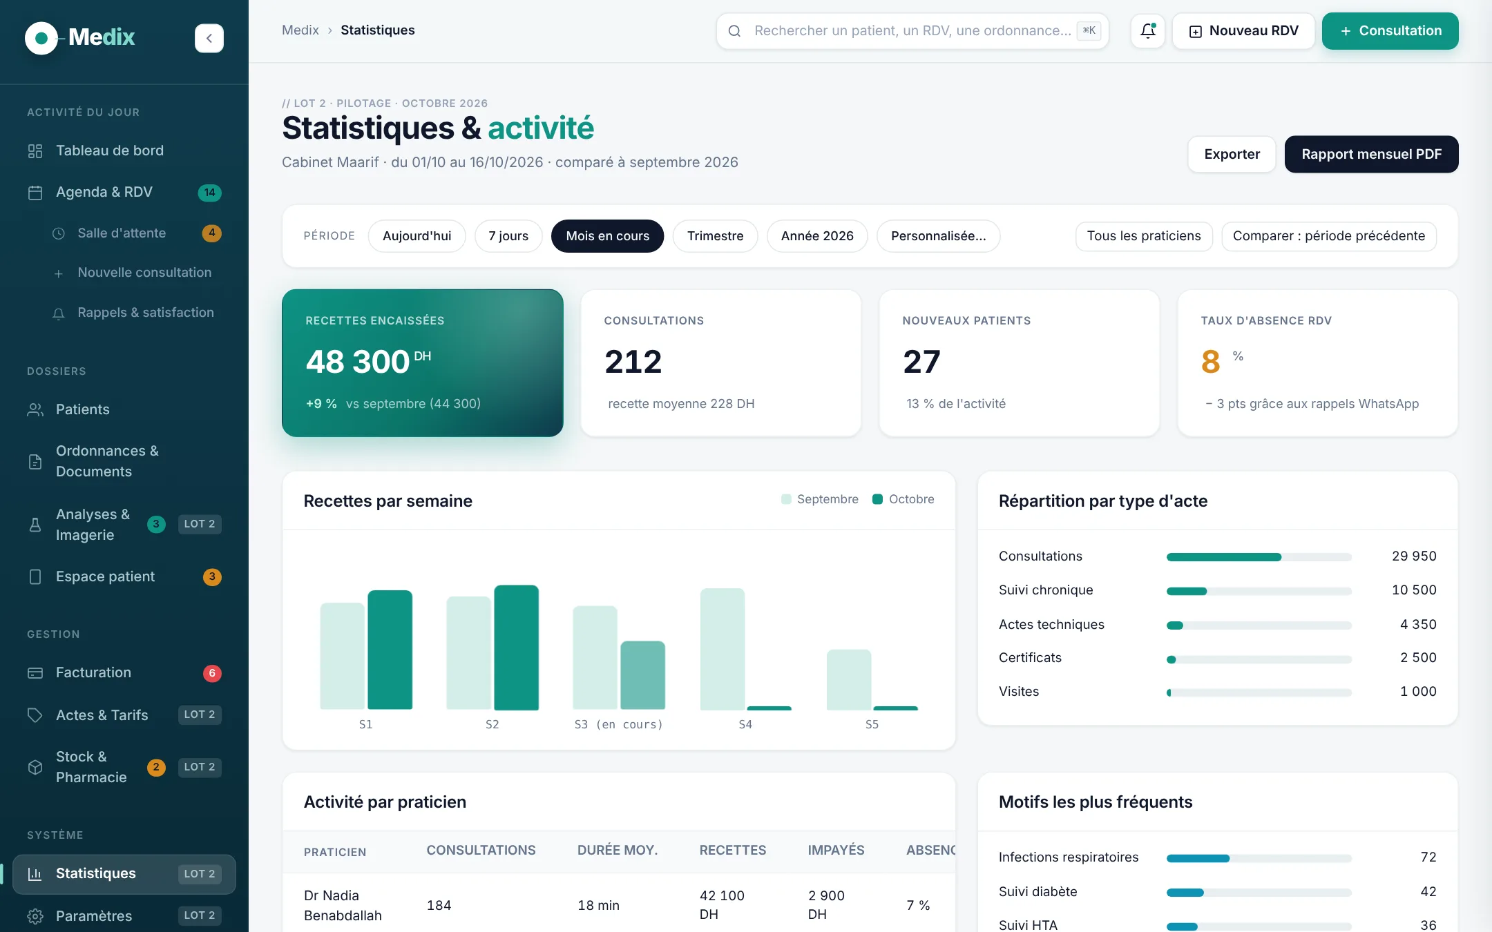
Task: Select the Trimestre period
Action: pos(716,236)
